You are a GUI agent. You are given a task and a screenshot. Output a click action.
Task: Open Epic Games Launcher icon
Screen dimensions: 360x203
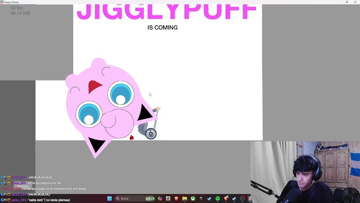coord(201,198)
